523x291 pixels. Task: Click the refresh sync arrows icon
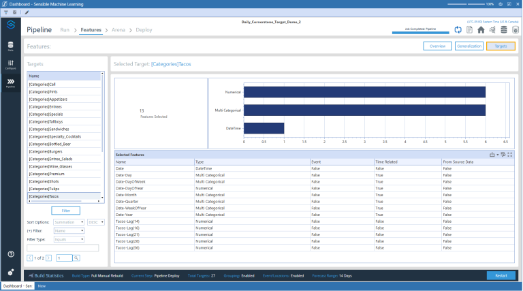point(459,30)
